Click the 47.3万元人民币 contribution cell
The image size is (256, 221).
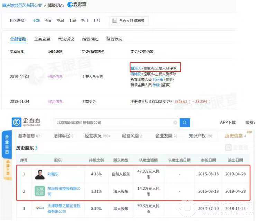(148, 174)
